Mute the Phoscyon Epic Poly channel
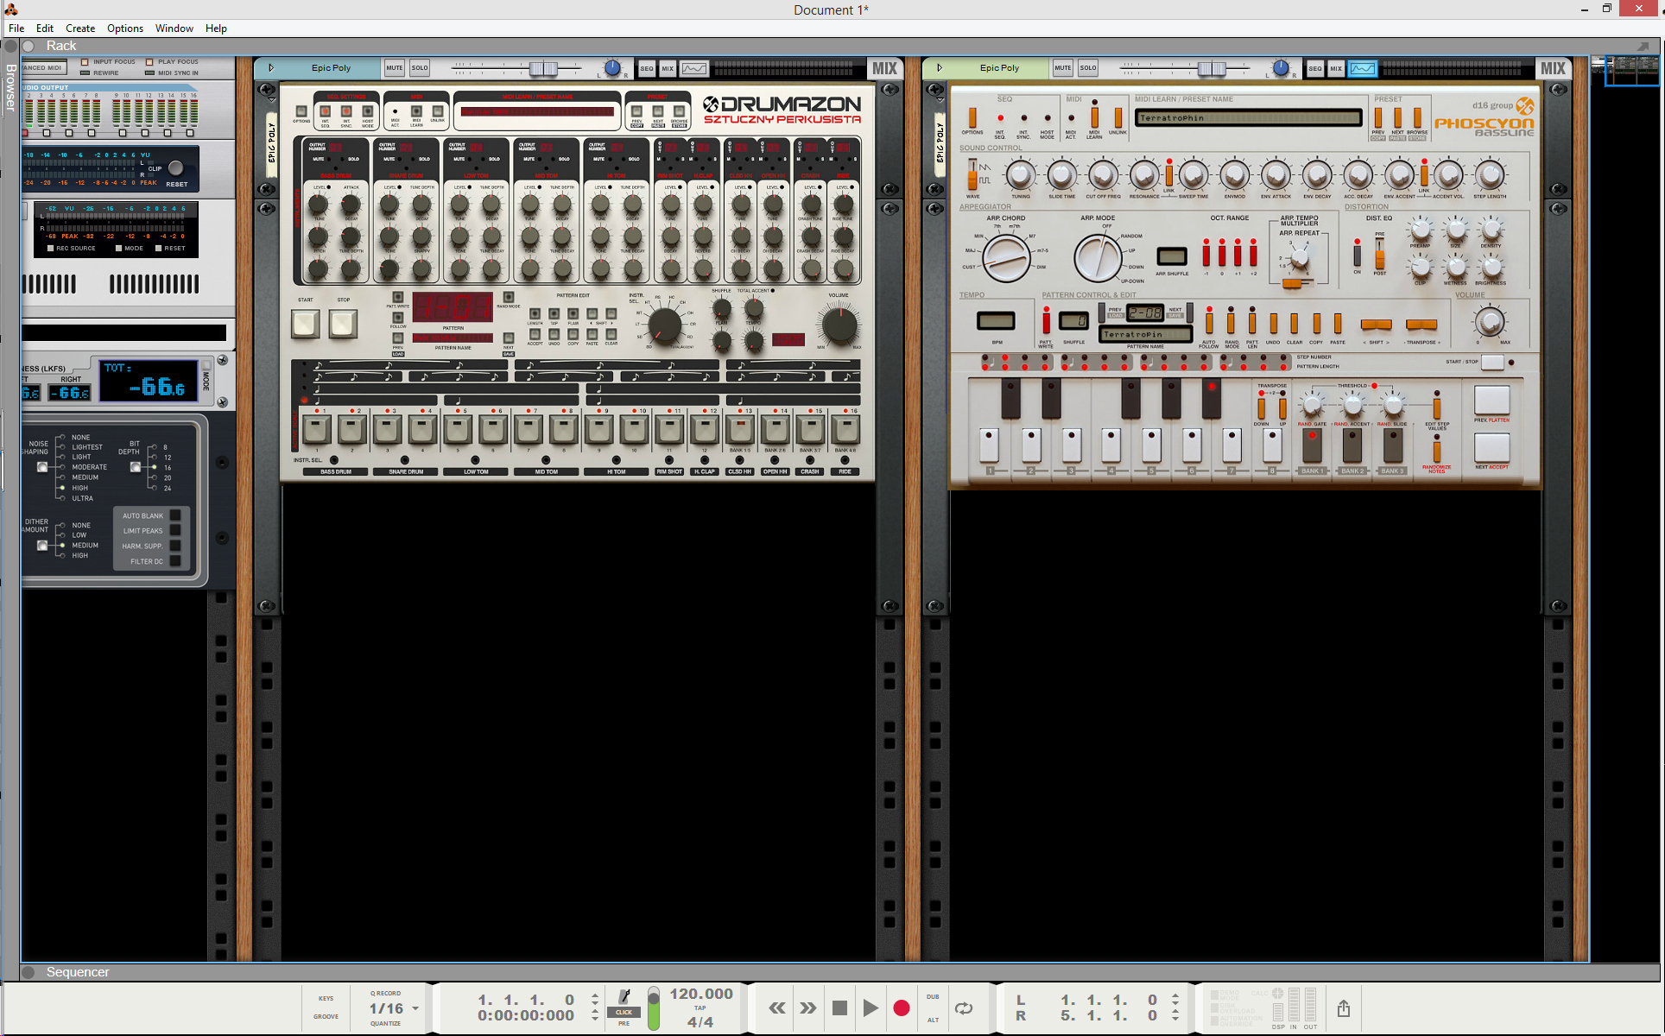 (x=1063, y=68)
